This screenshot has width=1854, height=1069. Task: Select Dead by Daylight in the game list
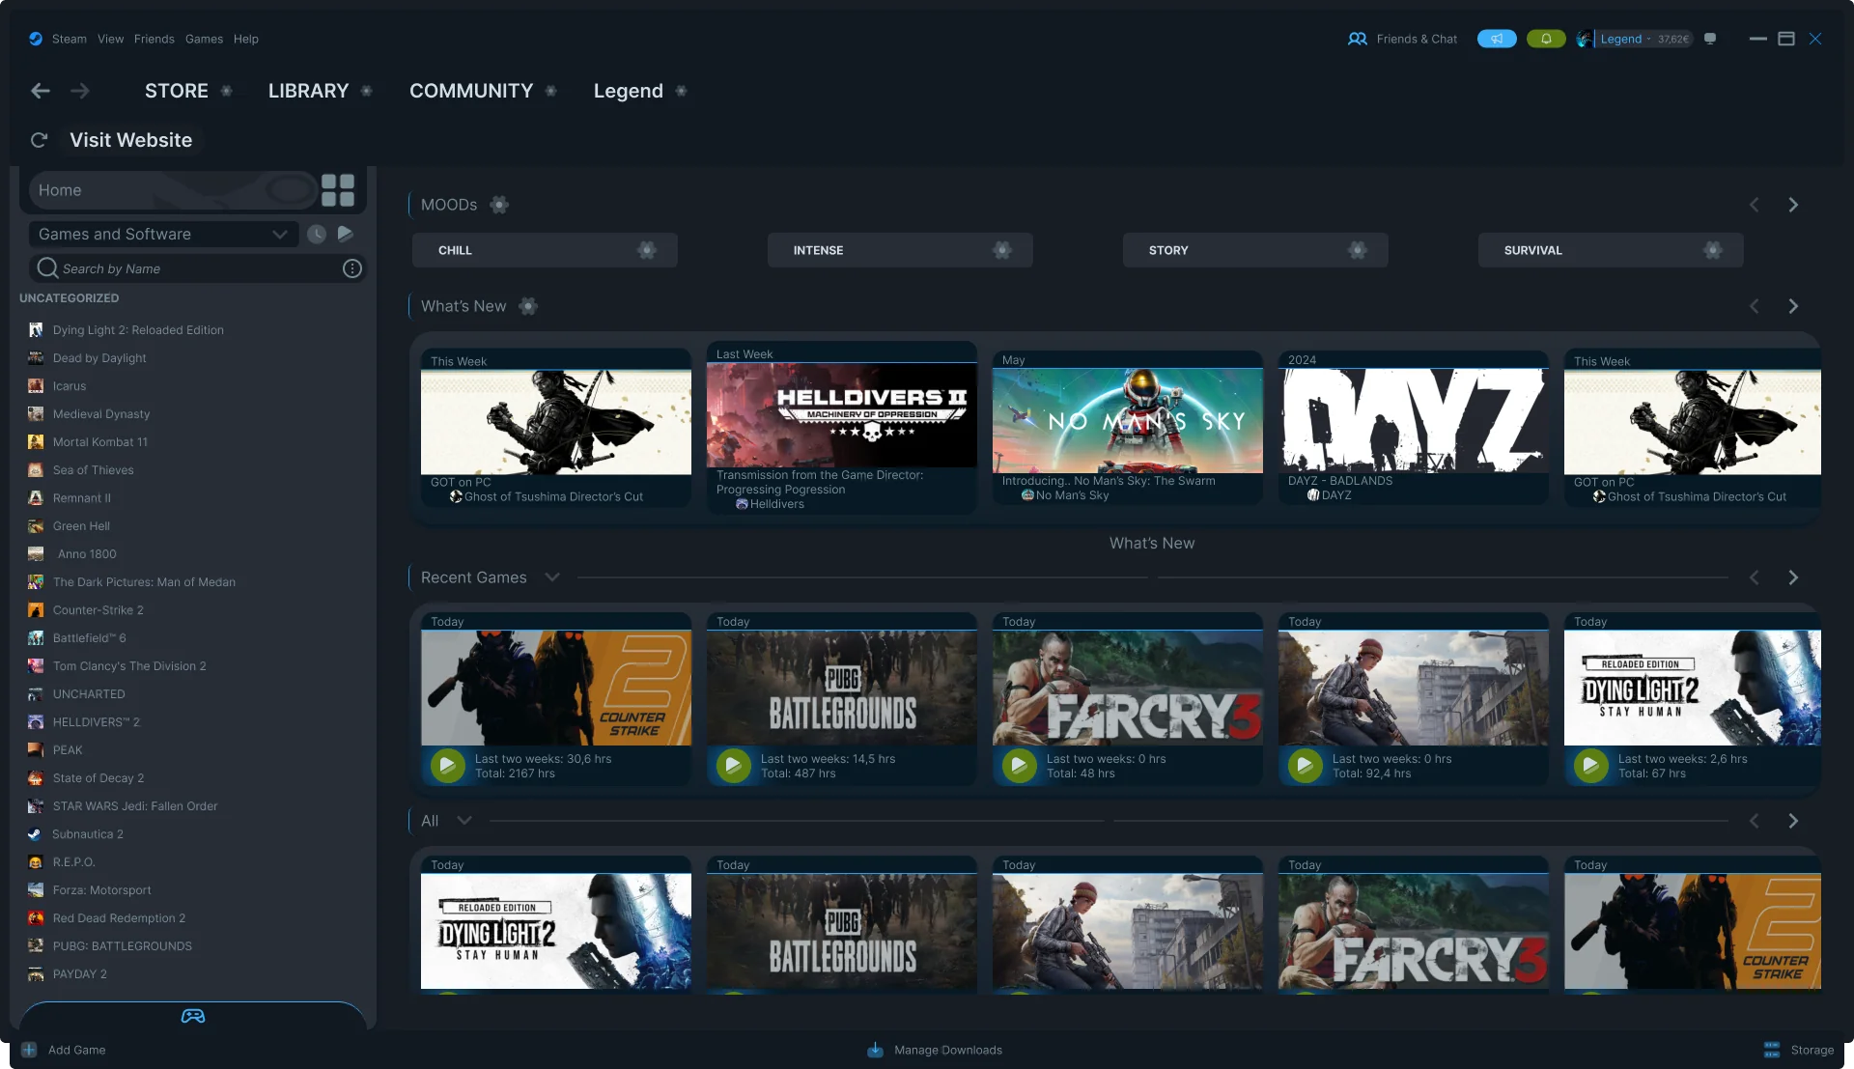(99, 358)
